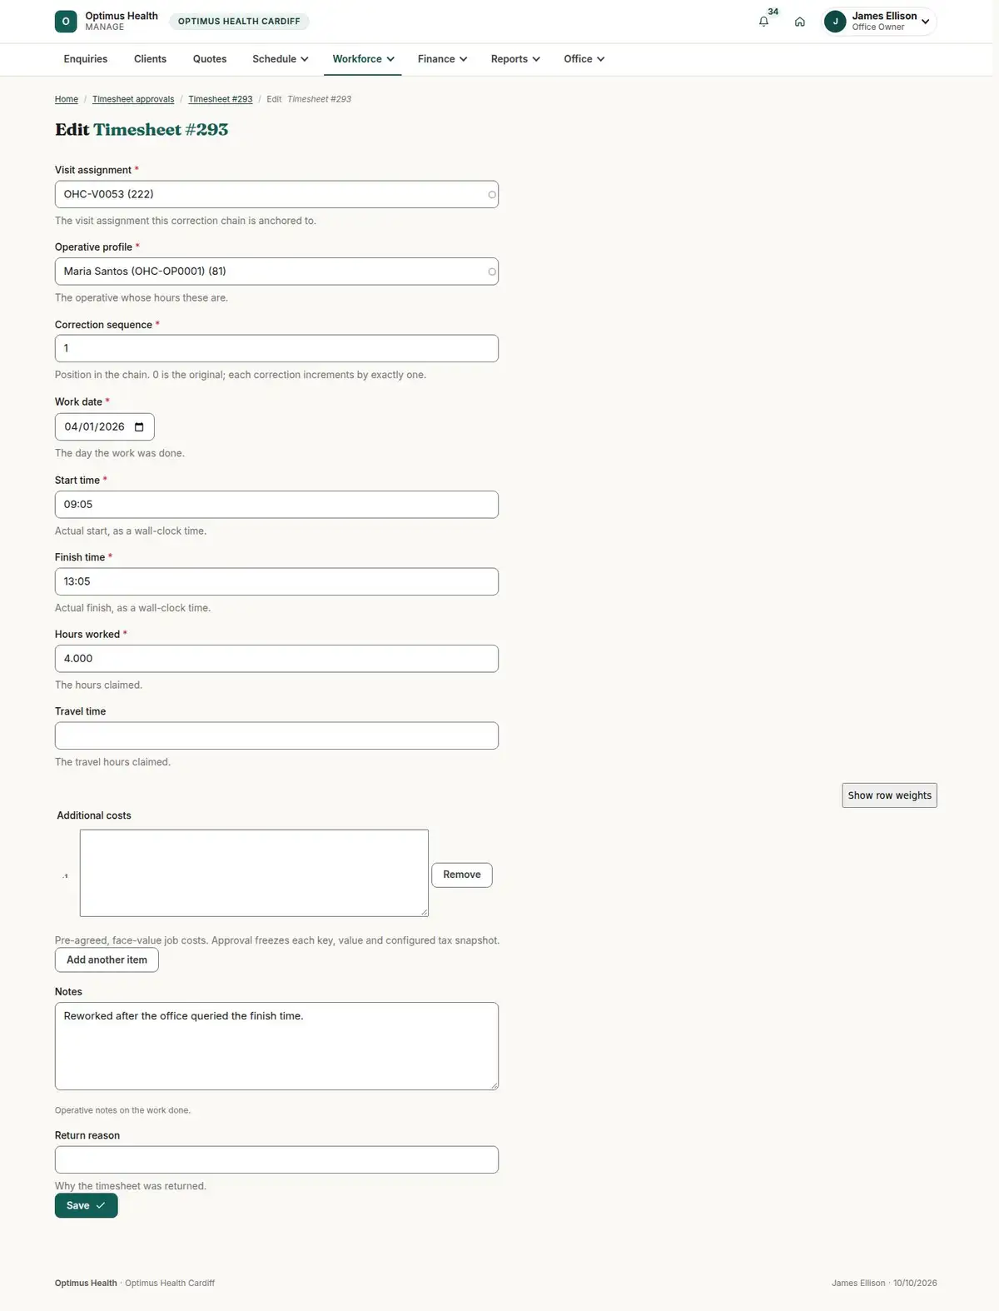Open calendar picker in Work date
Image resolution: width=999 pixels, height=1311 pixels.
[x=139, y=426]
